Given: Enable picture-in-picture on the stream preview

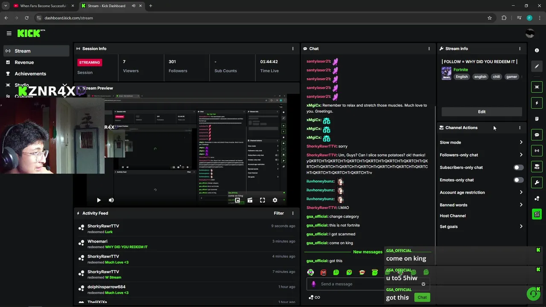Looking at the screenshot, I should [238, 200].
